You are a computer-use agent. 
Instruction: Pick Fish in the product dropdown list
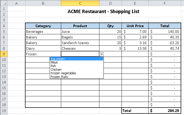click(x=77, y=66)
